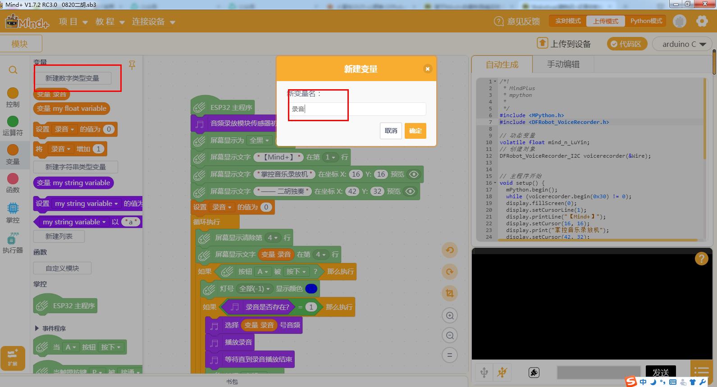Open the settings gear
Viewport: 717px width, 387px height.
[702, 21]
